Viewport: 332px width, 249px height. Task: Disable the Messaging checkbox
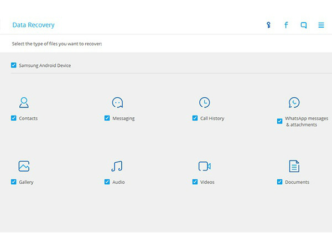tap(107, 118)
